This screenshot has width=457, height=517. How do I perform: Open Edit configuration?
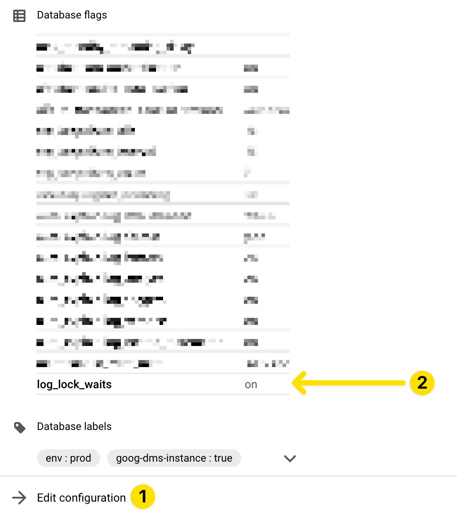coord(81,498)
